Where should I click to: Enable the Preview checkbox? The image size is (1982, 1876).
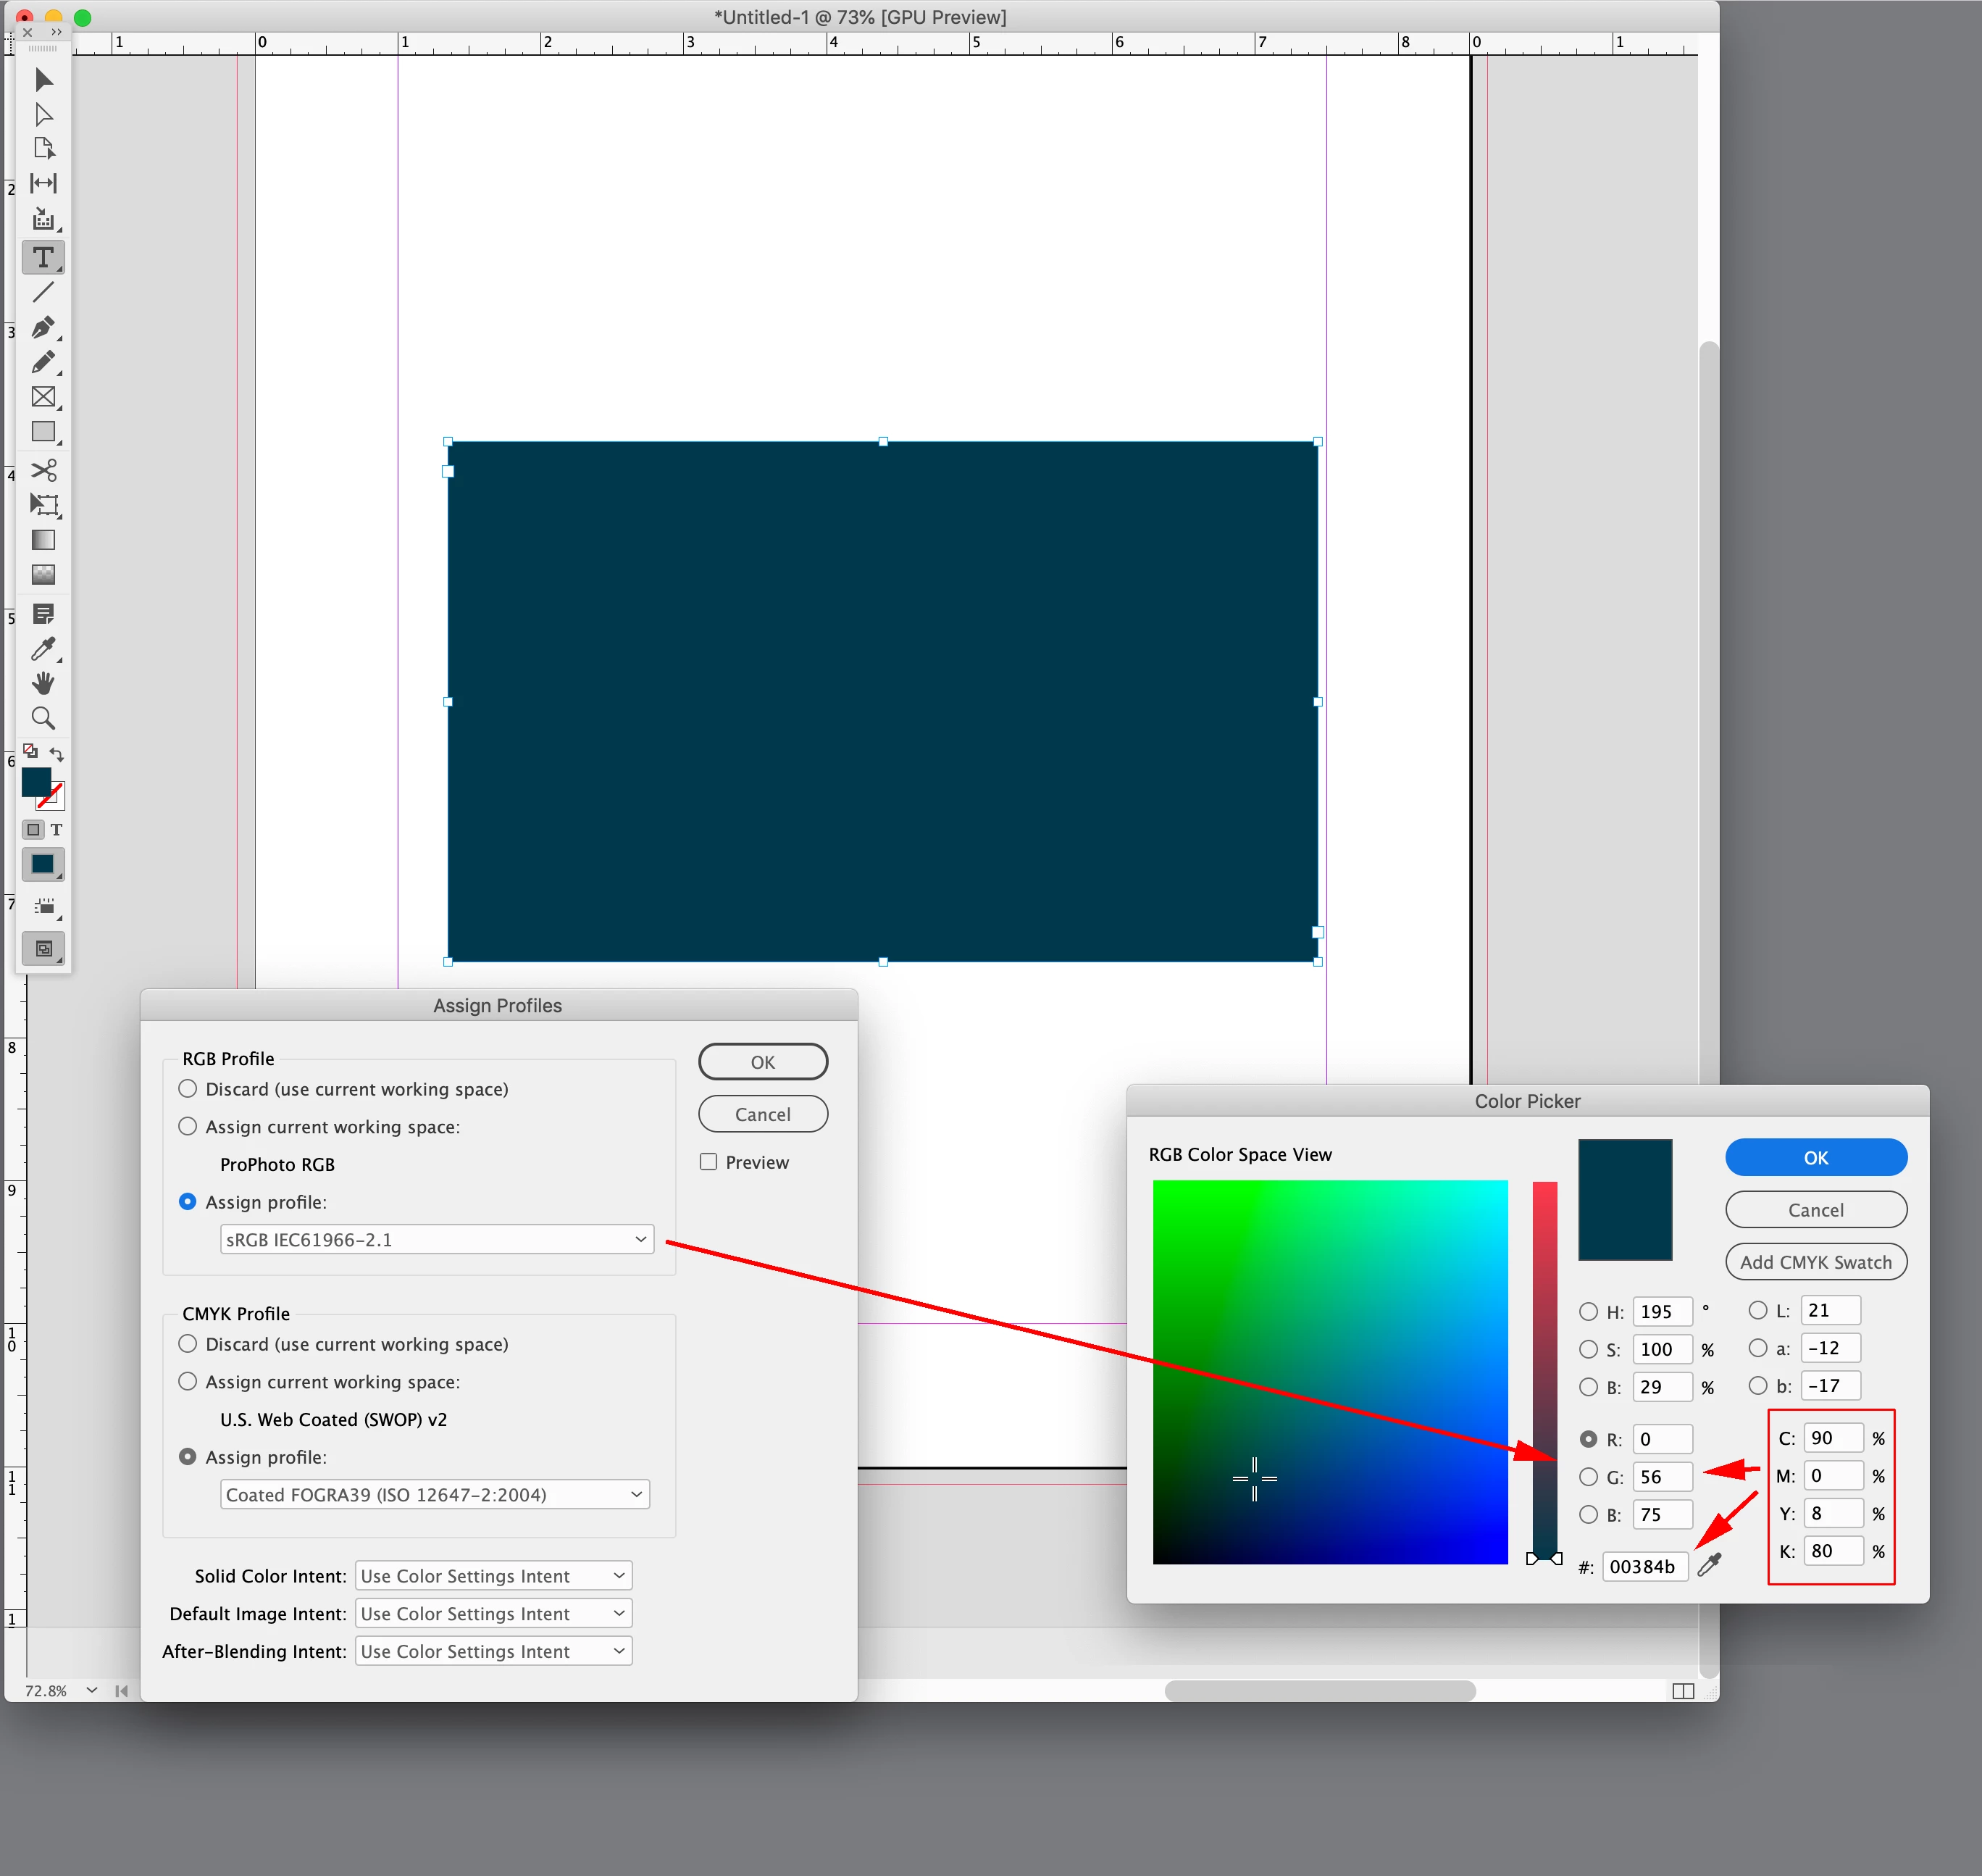(708, 1162)
